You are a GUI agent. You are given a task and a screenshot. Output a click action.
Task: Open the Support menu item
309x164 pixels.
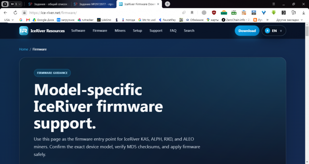click(x=156, y=30)
